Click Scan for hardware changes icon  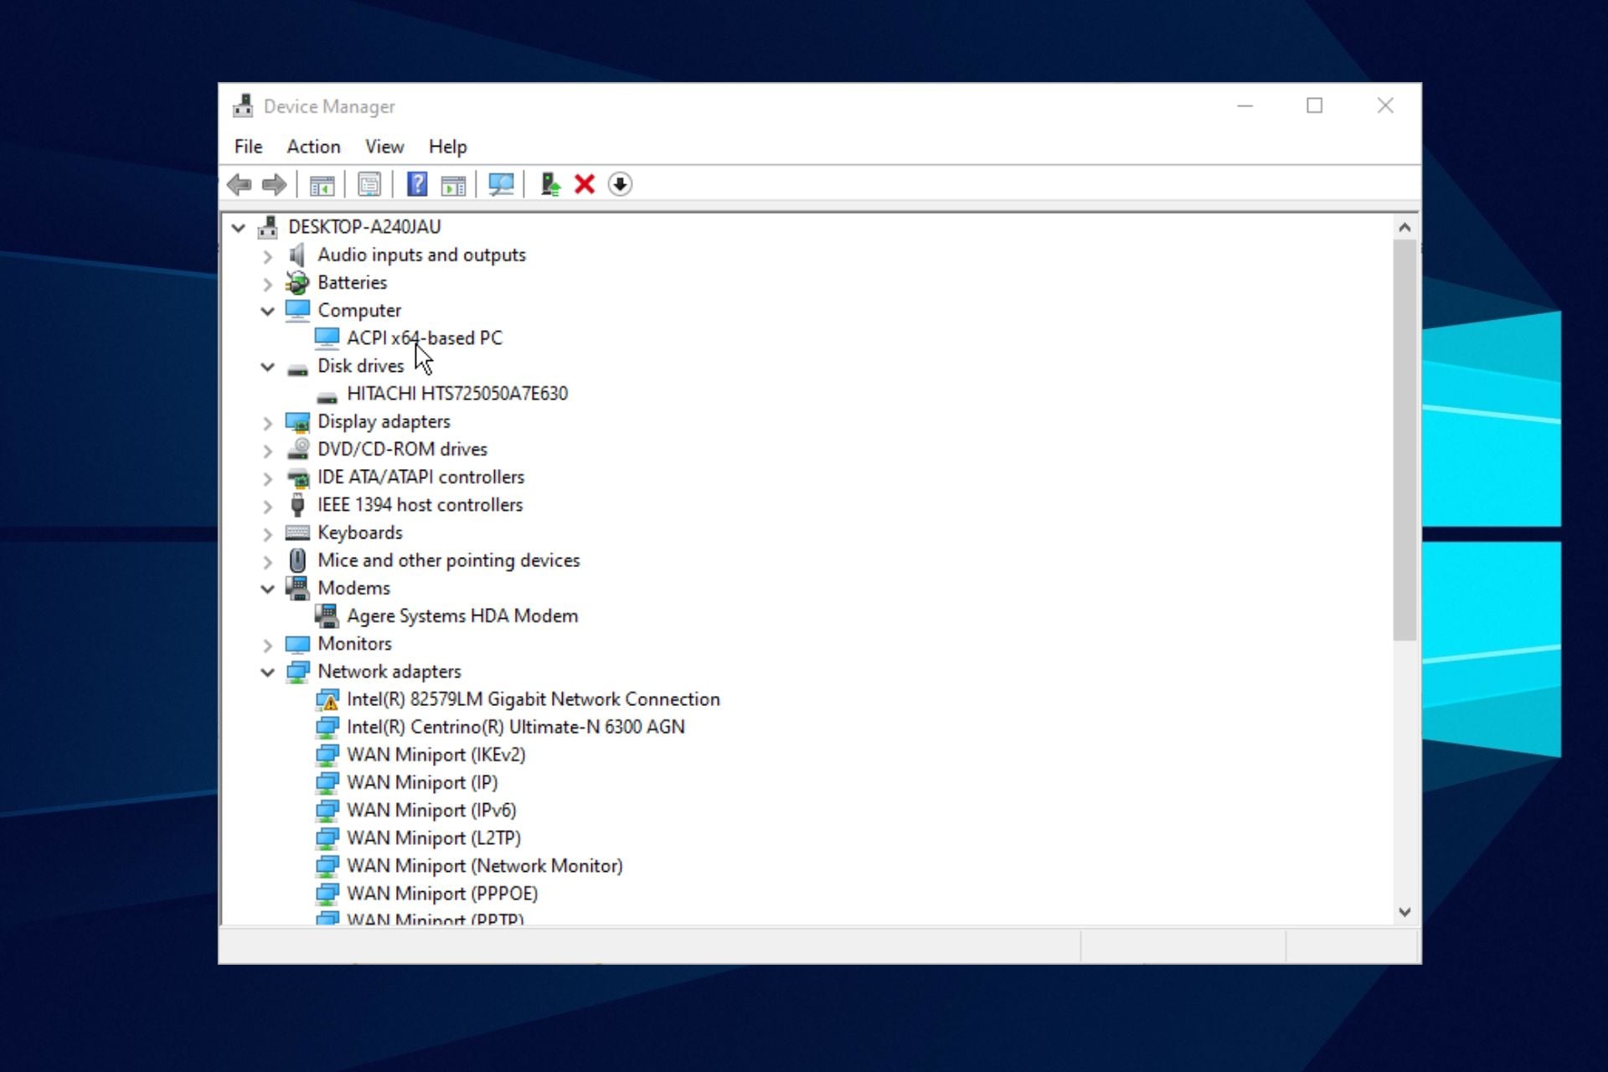(x=501, y=184)
